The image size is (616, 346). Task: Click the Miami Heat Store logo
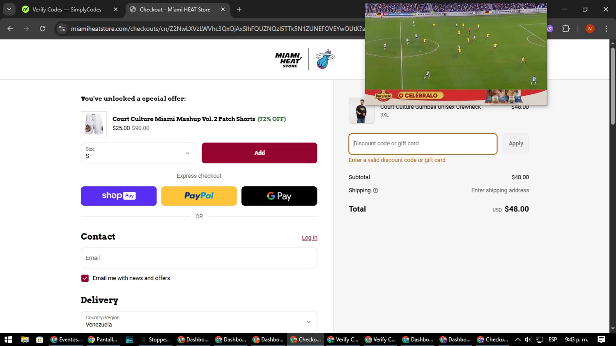coord(305,60)
